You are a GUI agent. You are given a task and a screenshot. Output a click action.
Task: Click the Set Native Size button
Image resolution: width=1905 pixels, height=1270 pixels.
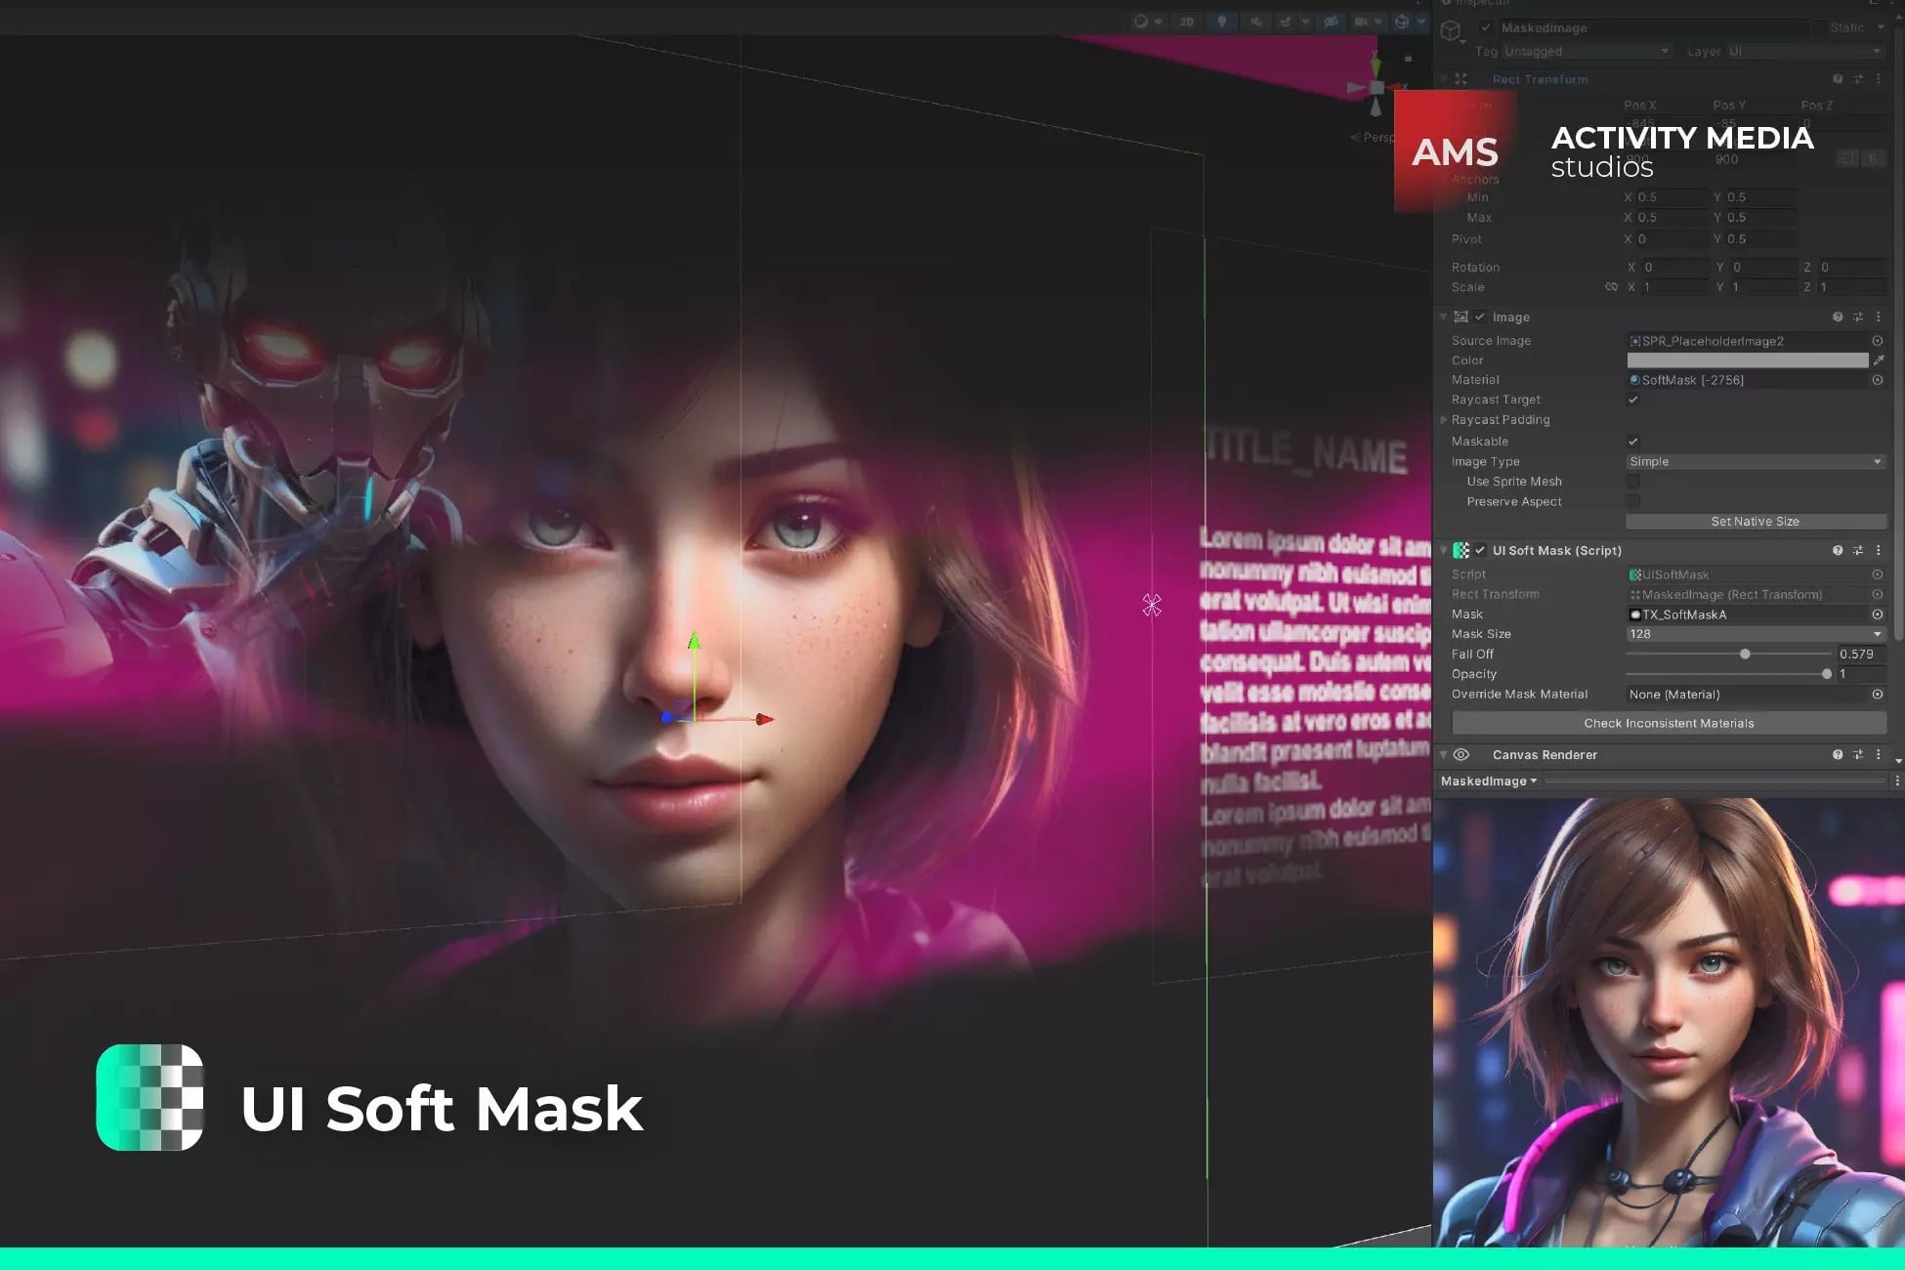(1755, 521)
